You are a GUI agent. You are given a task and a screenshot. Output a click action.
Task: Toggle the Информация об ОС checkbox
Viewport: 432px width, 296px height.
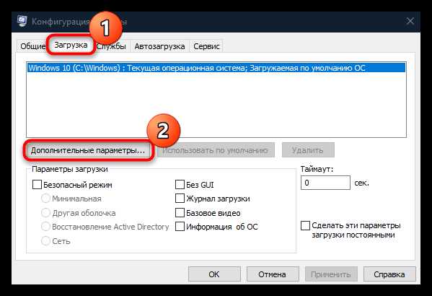(180, 227)
